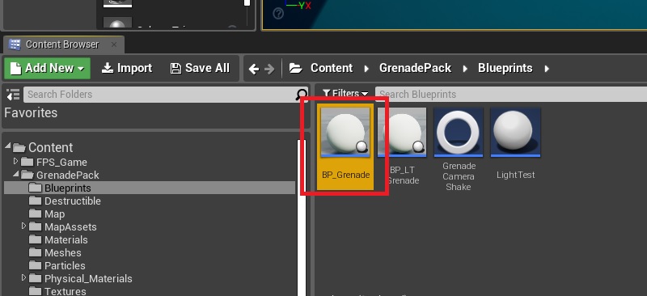The height and width of the screenshot is (296, 647).
Task: Toggle the sources panel icon
Action: pyautogui.click(x=13, y=95)
